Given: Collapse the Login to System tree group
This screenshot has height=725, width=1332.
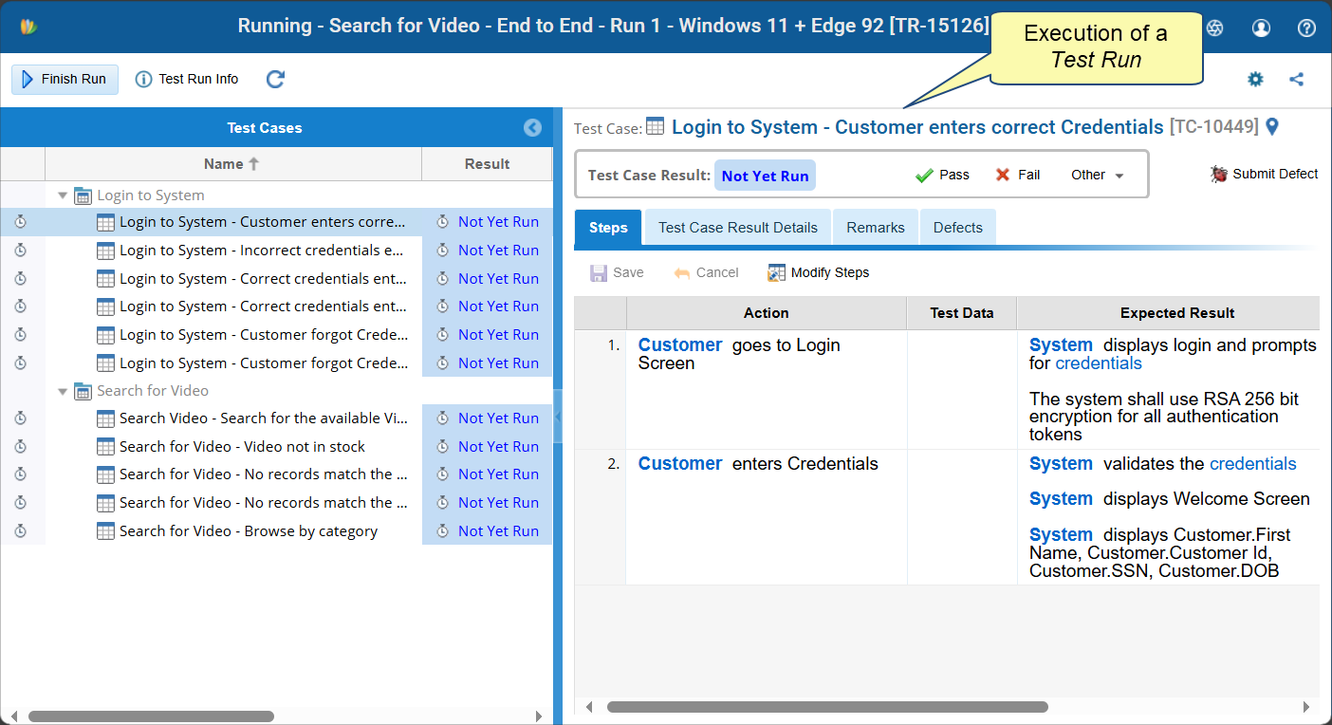Looking at the screenshot, I should (63, 195).
